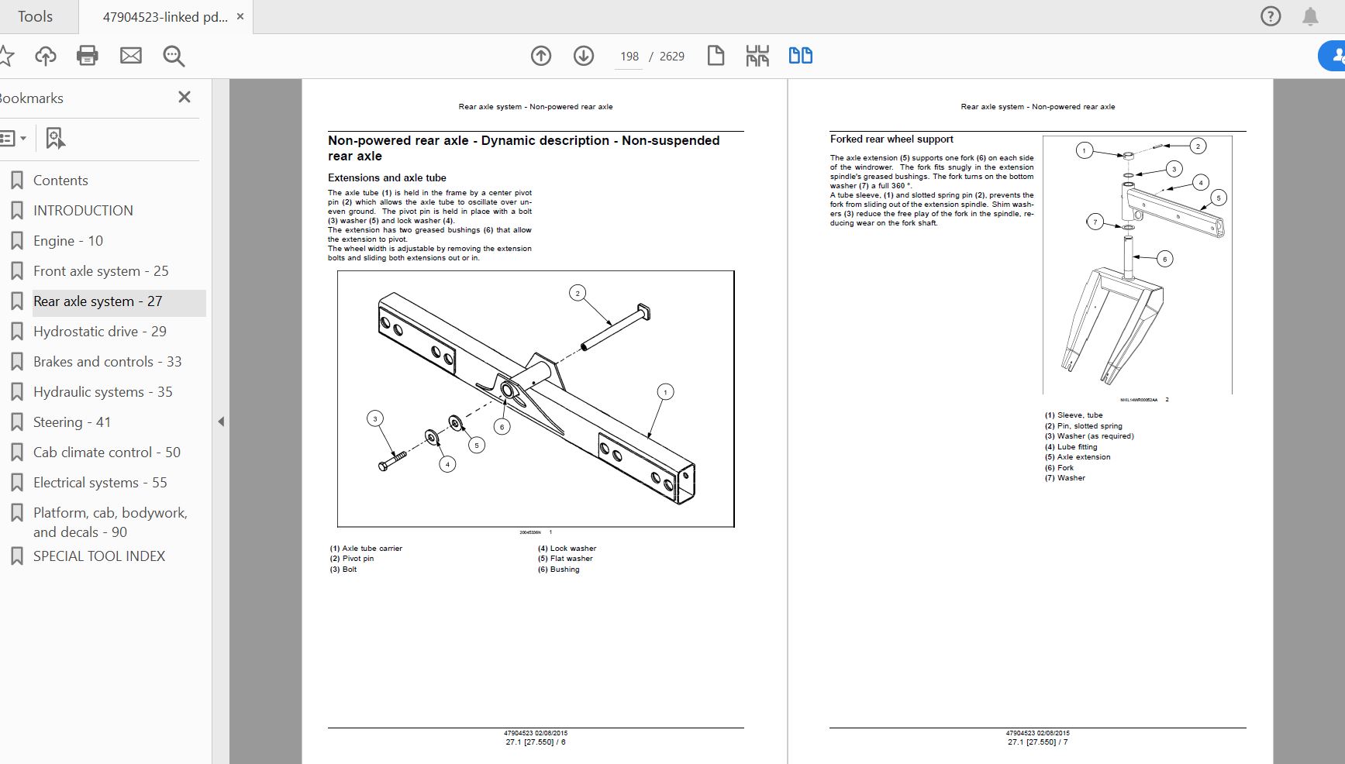Image resolution: width=1345 pixels, height=764 pixels.
Task: Close the Bookmarks panel
Action: click(184, 97)
